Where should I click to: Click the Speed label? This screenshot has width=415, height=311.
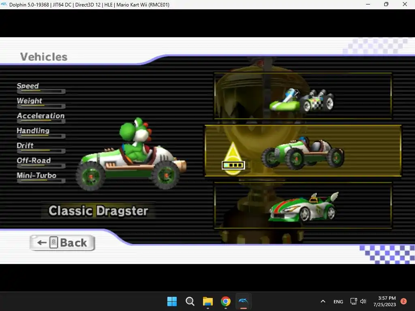[28, 86]
